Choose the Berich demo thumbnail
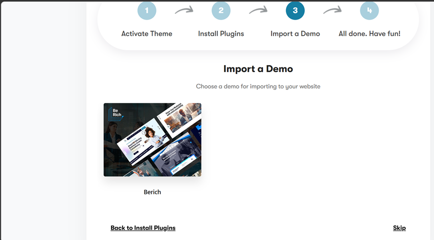The image size is (434, 240). pyautogui.click(x=152, y=140)
